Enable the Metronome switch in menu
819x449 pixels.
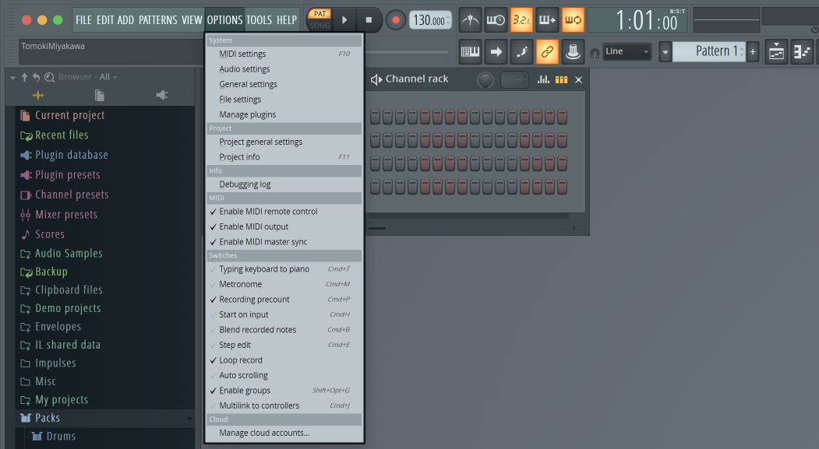(284, 284)
